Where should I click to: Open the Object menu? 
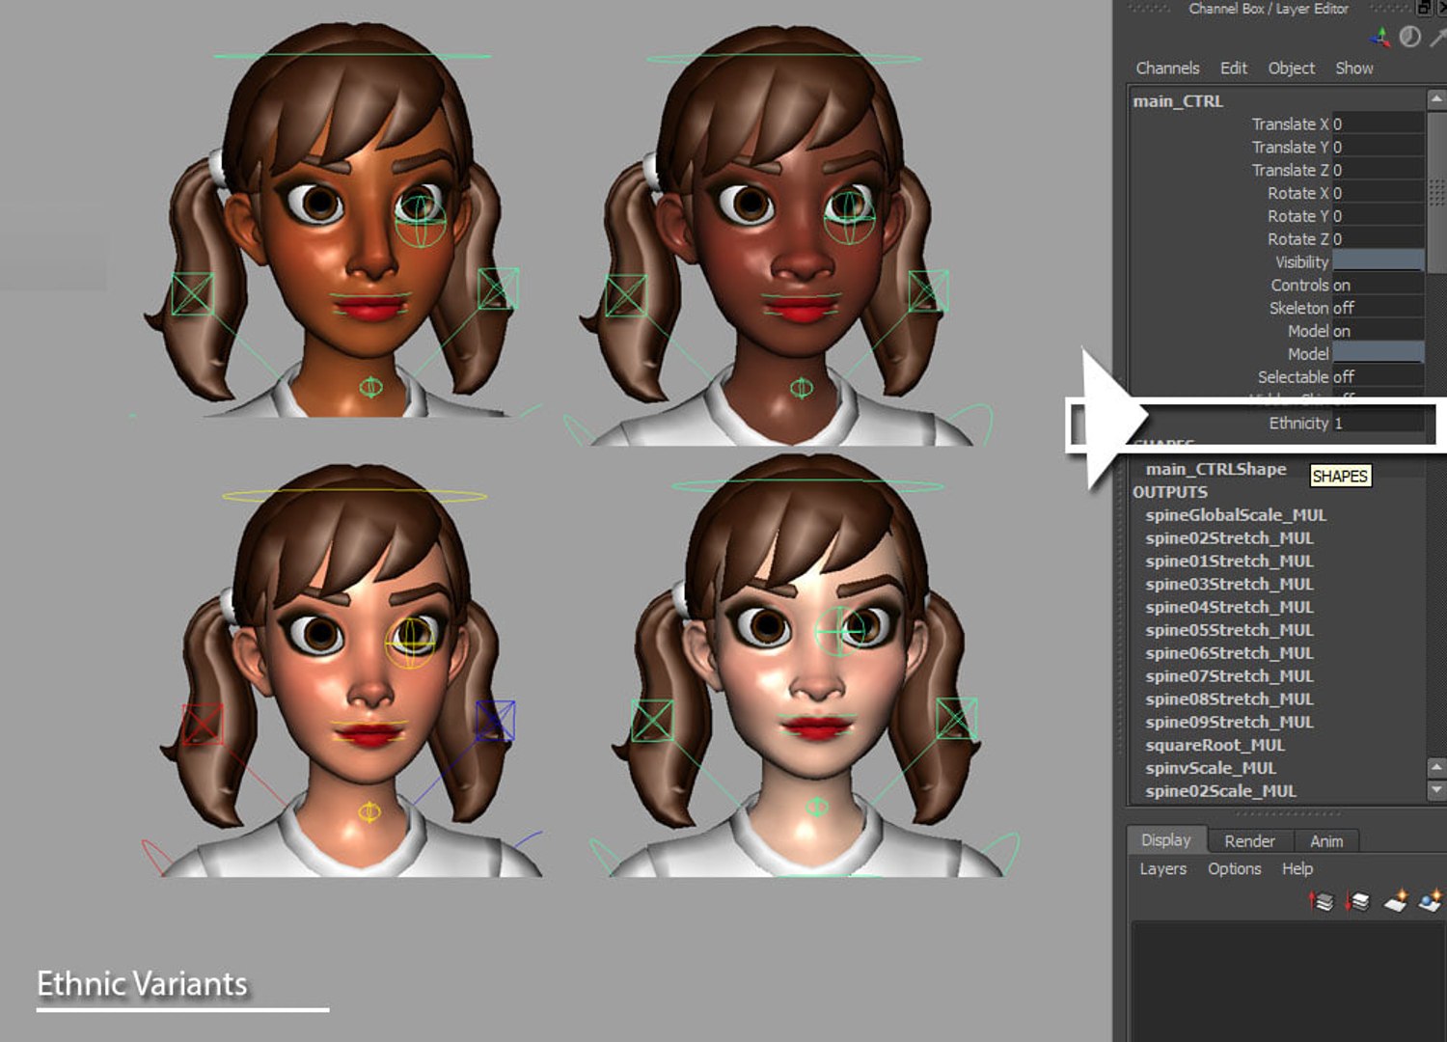1292,68
